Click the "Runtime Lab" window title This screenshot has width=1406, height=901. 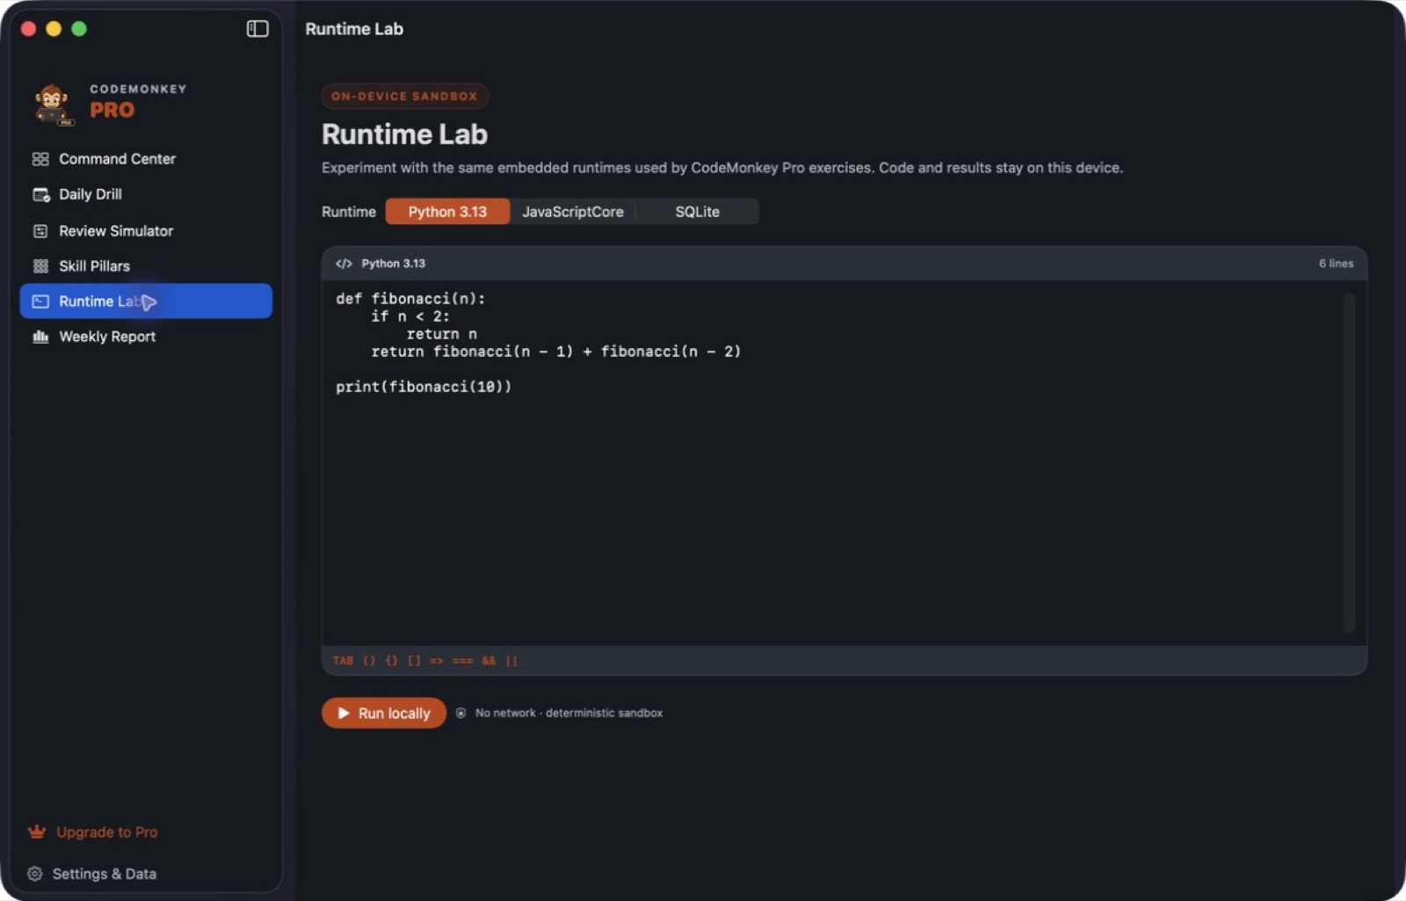pos(354,29)
